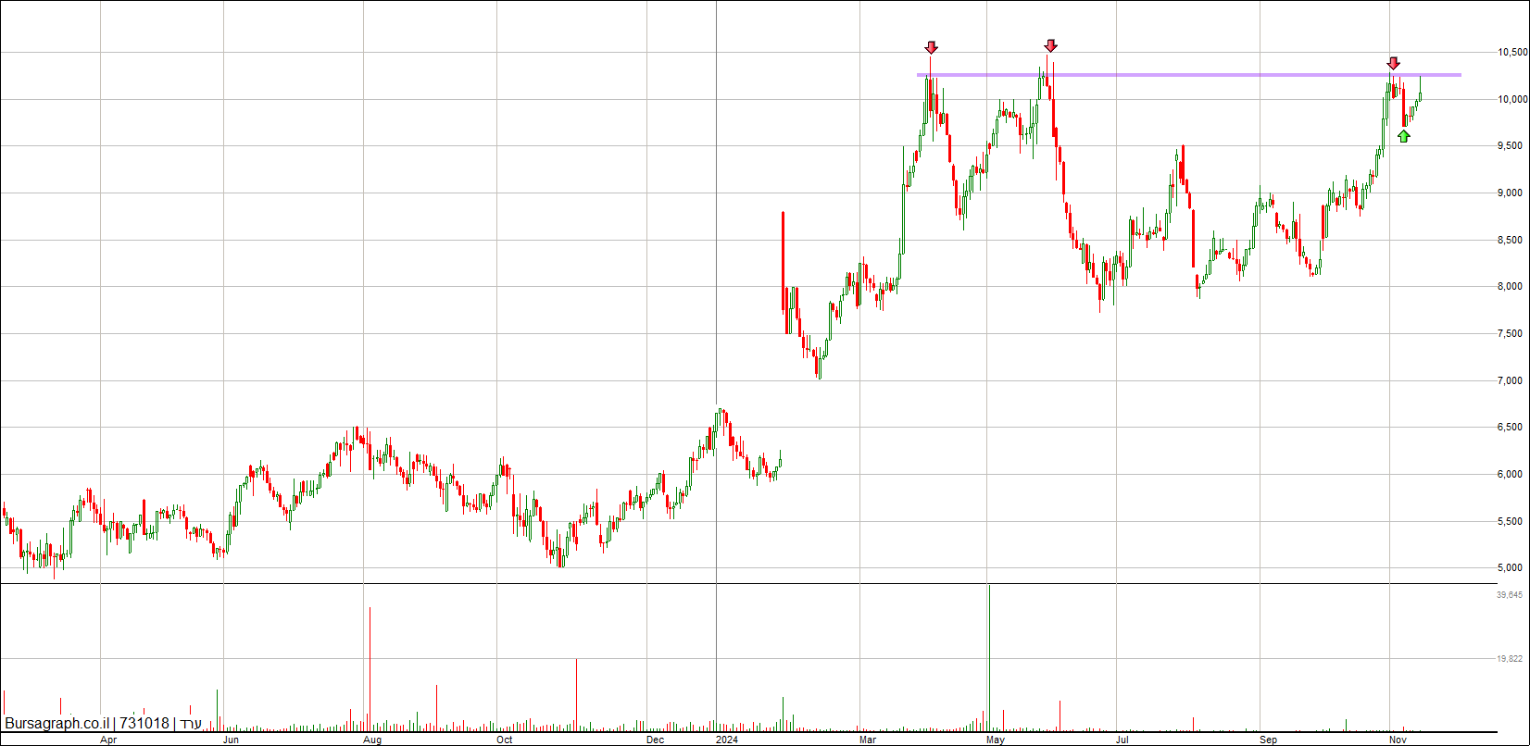The width and height of the screenshot is (1530, 746).
Task: Select the Aug date axis label
Action: (372, 740)
